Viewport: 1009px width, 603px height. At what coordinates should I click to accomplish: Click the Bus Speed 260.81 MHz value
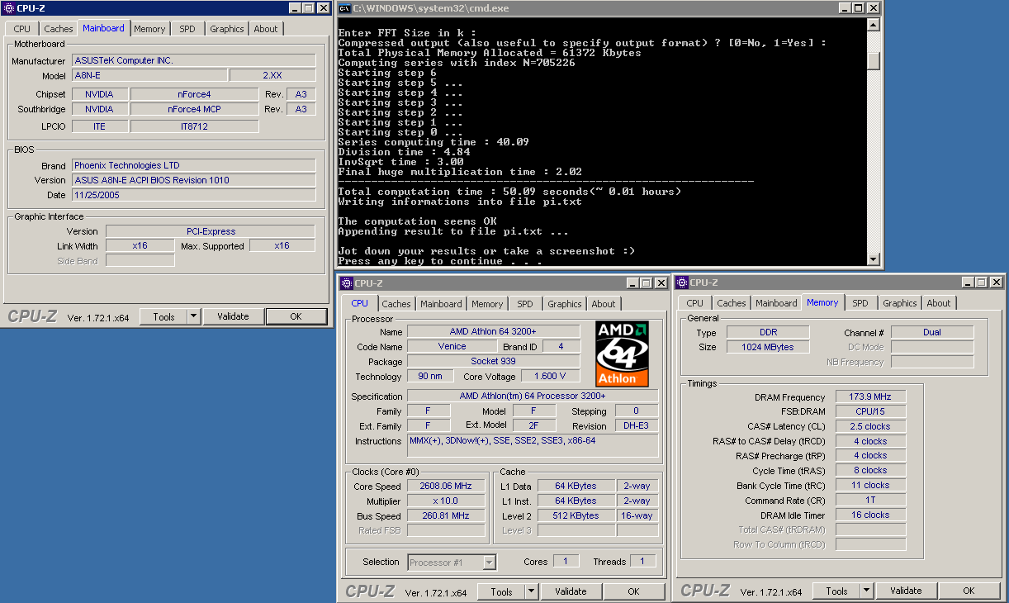click(x=446, y=516)
